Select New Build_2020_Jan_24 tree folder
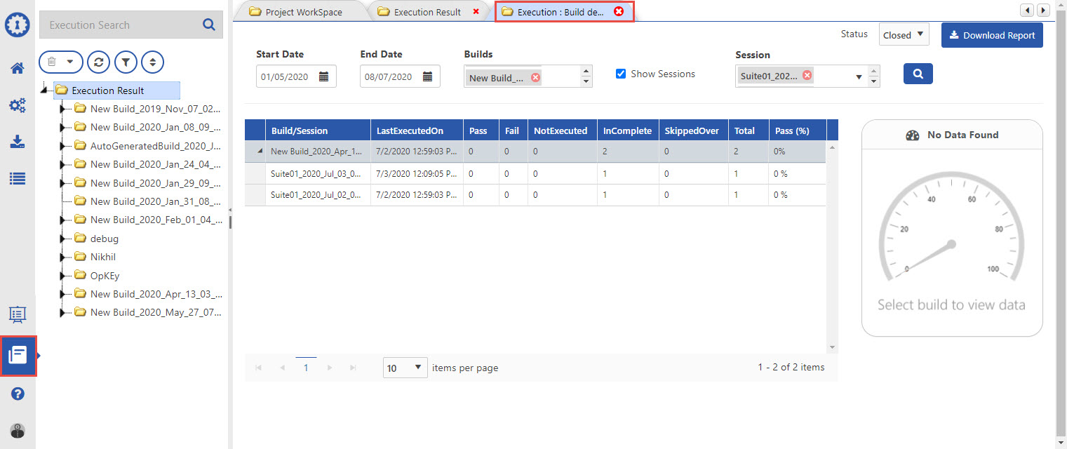Image resolution: width=1067 pixels, height=449 pixels. (x=148, y=164)
